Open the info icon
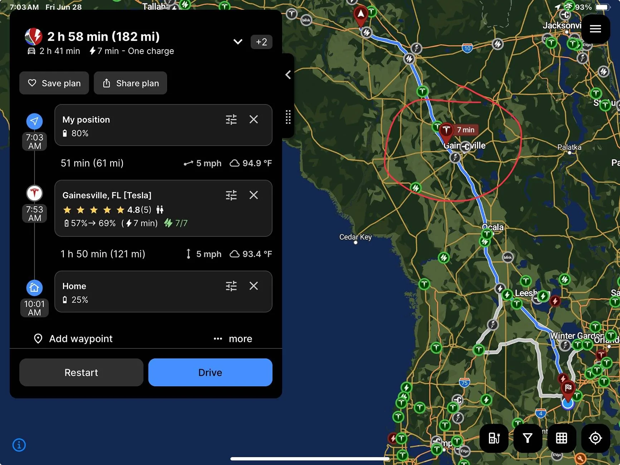Image resolution: width=620 pixels, height=465 pixels. click(x=19, y=445)
